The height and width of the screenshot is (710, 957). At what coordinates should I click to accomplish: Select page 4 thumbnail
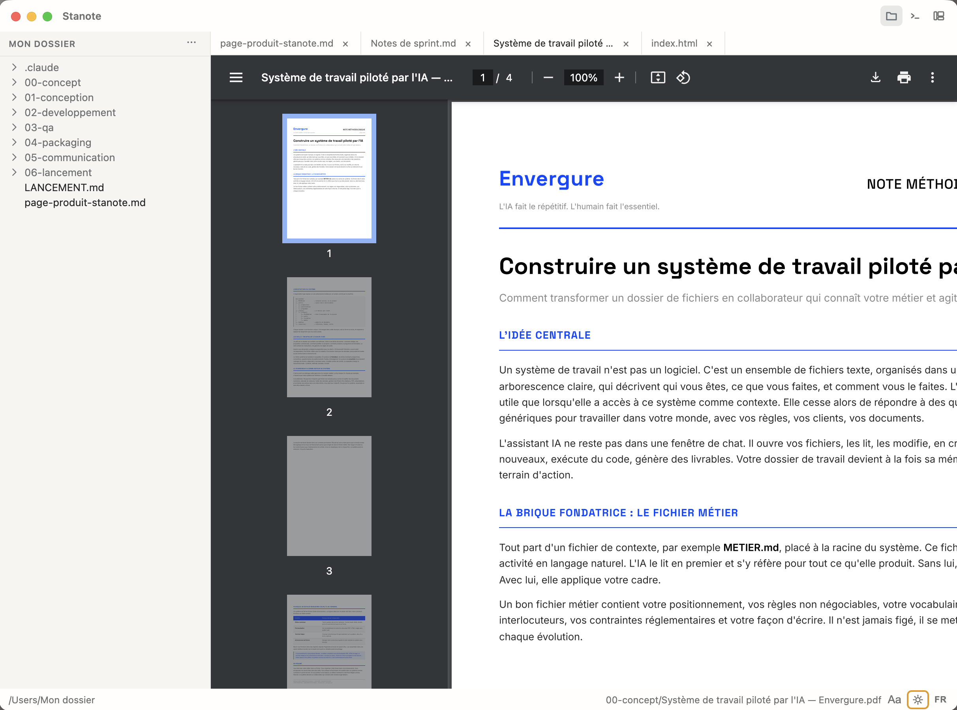[x=329, y=642]
